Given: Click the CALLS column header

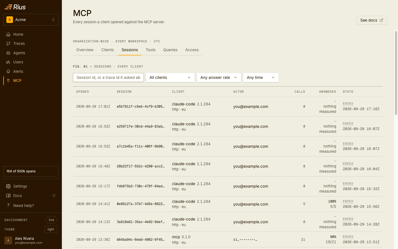Looking at the screenshot, I should [300, 92].
